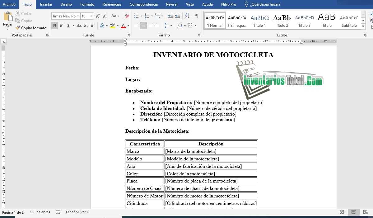Select the strikethrough icon

[79, 26]
